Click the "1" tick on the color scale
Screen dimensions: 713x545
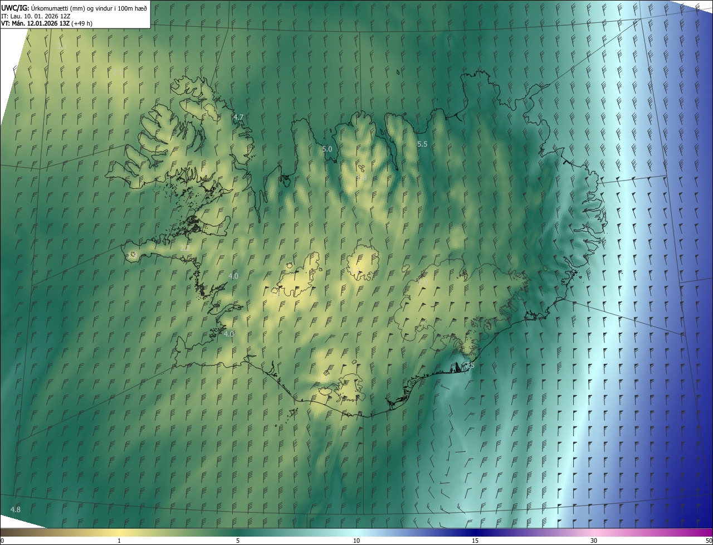[119, 541]
